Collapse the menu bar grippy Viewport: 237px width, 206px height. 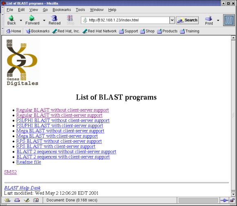coord(3,10)
